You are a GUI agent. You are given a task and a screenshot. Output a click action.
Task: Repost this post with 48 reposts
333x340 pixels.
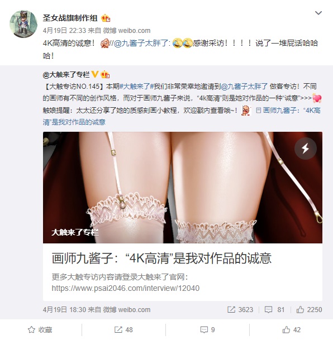[123, 329]
